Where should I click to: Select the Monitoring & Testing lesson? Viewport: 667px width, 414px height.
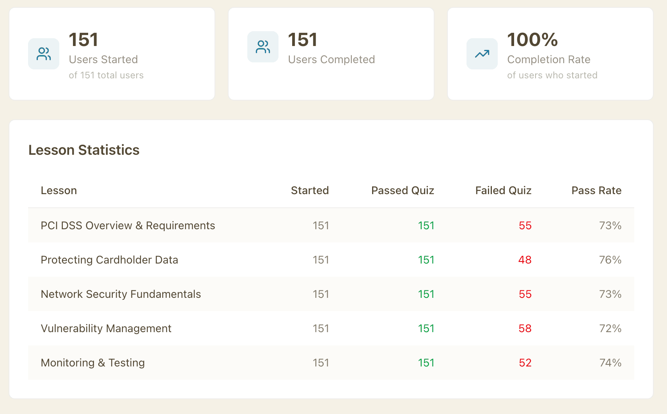[x=93, y=363]
